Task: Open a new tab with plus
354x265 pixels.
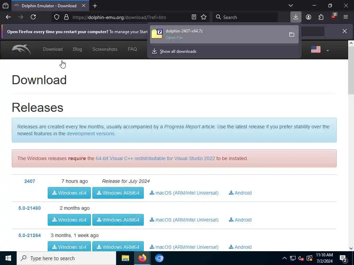Action: tap(95, 6)
